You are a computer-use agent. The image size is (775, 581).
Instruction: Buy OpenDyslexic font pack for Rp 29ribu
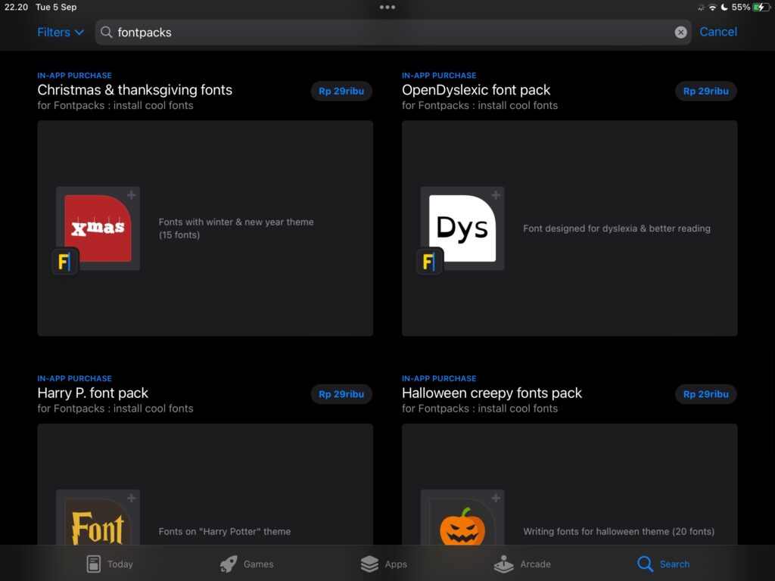point(705,91)
